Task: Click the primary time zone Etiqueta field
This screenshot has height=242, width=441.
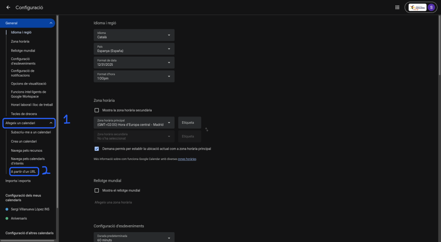Action: tap(189, 123)
